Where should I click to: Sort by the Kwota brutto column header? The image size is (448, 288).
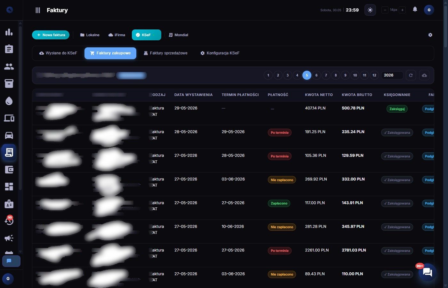point(357,95)
